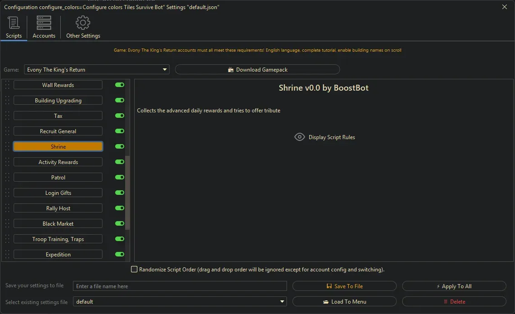Click the file name input field
The height and width of the screenshot is (314, 515).
tap(180, 286)
